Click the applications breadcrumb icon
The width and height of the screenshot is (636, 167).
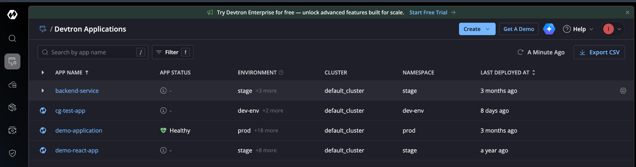[x=43, y=29]
